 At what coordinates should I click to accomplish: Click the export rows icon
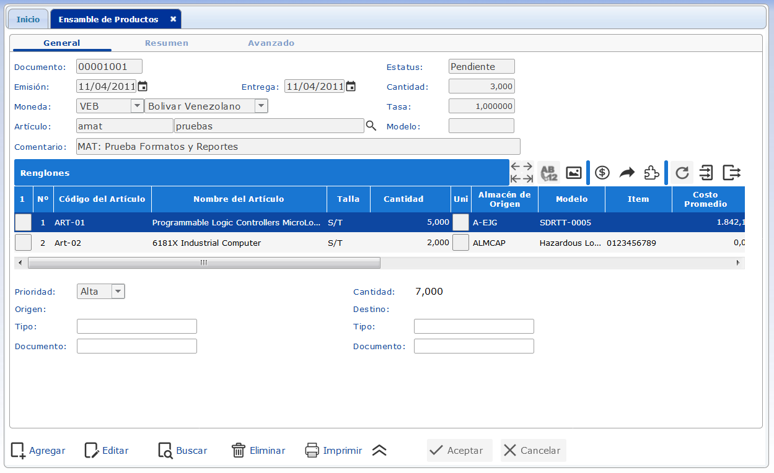point(732,173)
